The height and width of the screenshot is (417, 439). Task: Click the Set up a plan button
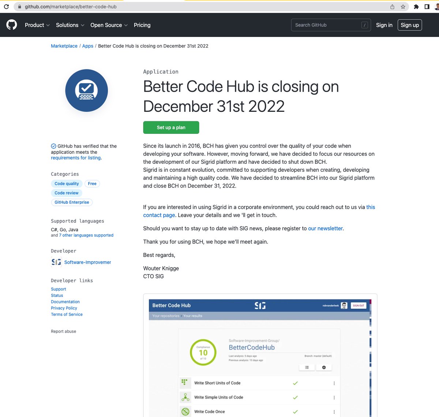click(x=171, y=128)
